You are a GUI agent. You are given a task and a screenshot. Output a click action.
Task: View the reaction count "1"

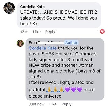click(x=98, y=32)
